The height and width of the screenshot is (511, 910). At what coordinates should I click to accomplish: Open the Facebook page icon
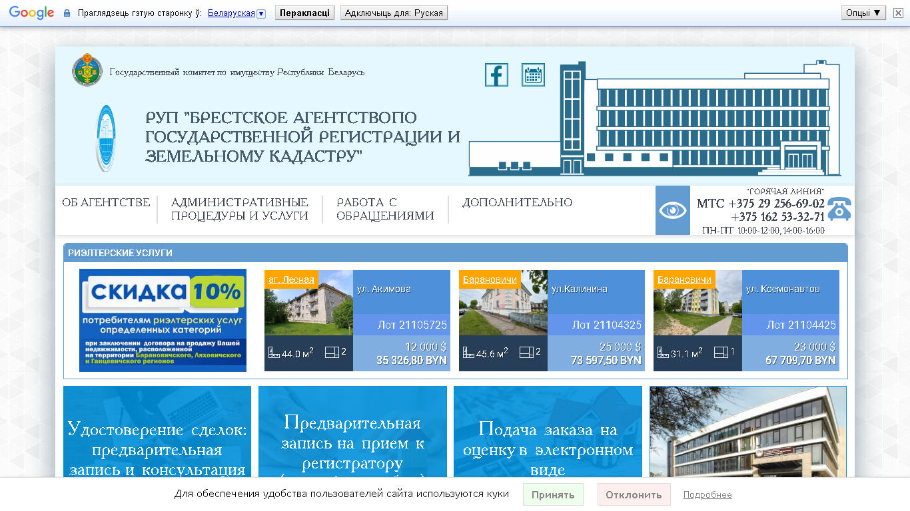(496, 75)
